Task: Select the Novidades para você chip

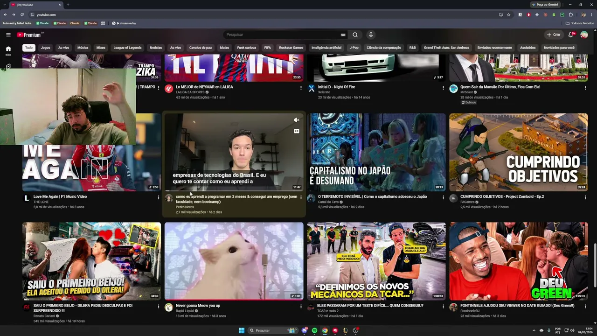Action: pyautogui.click(x=559, y=48)
